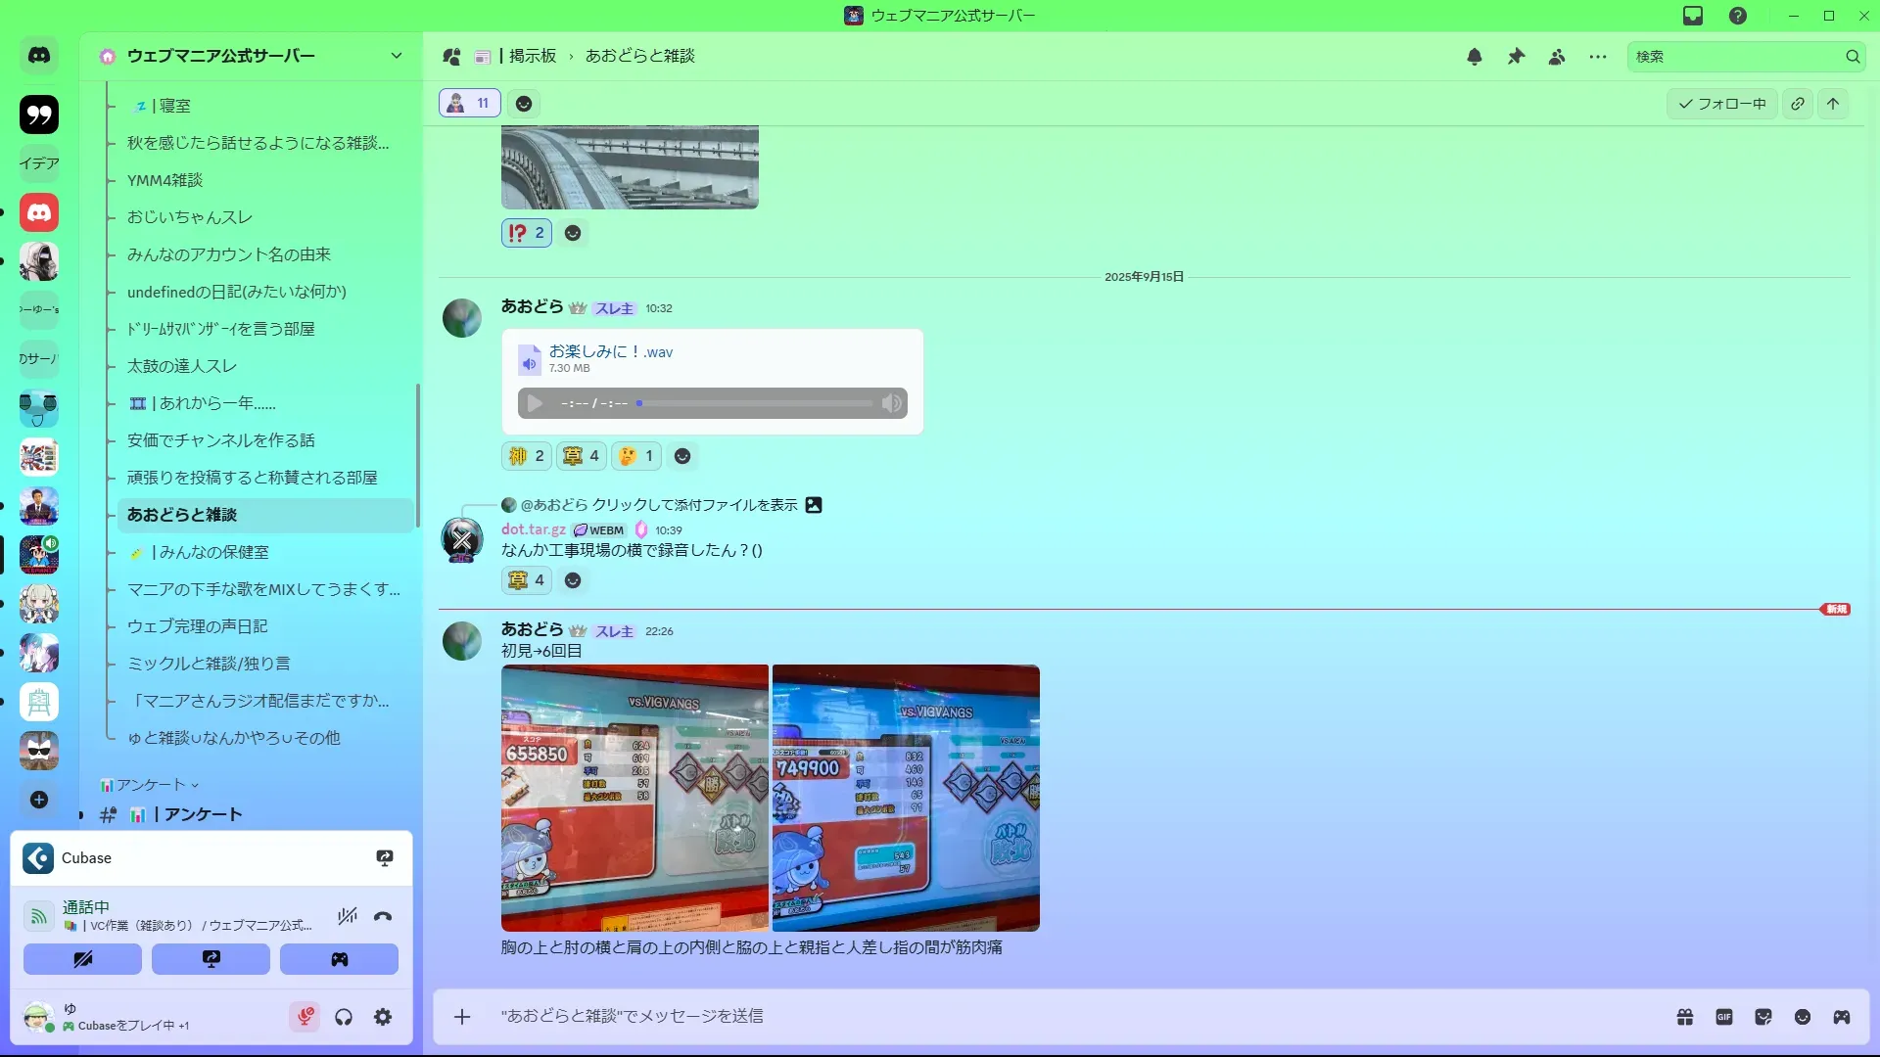
Task: Open the 太鼓の達人スレ thread
Action: coord(182,366)
